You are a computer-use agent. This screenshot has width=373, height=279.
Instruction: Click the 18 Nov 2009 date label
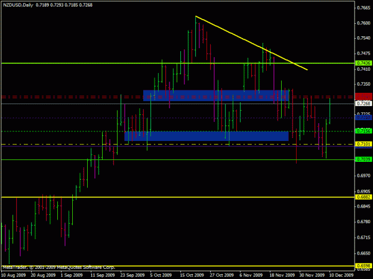[x=282, y=275]
